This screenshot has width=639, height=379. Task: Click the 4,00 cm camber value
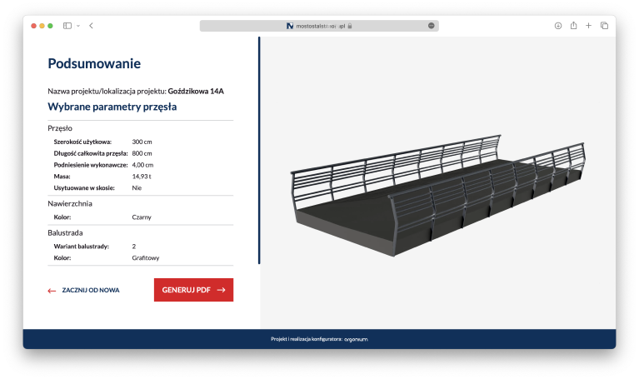142,165
